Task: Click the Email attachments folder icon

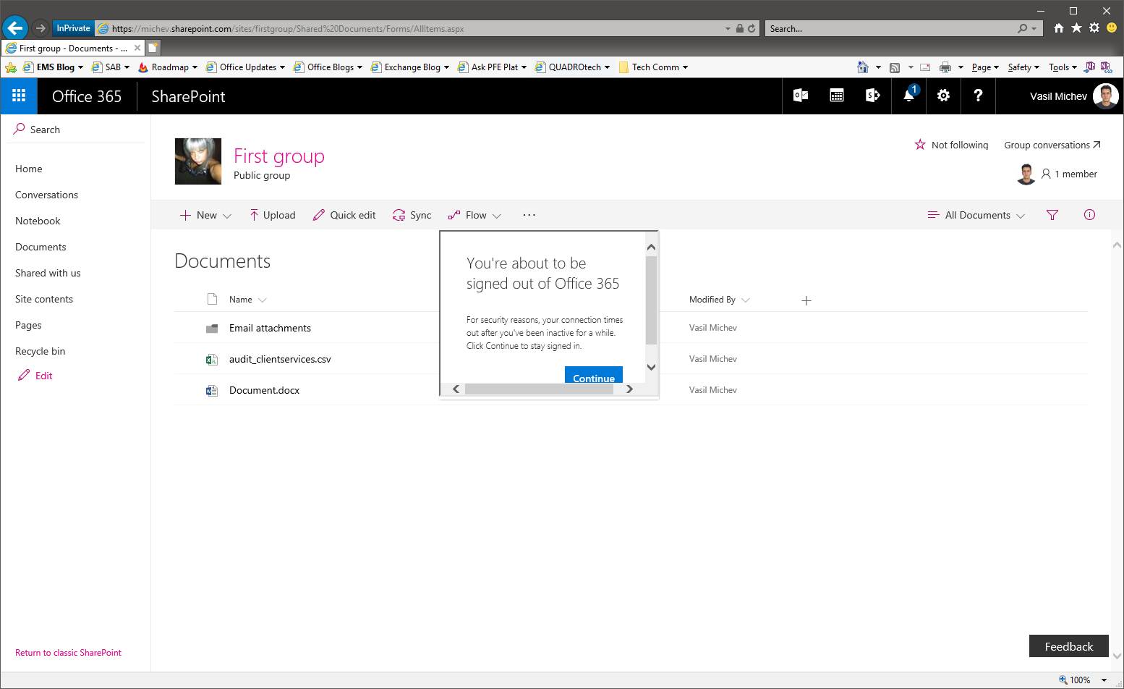Action: pyautogui.click(x=212, y=329)
